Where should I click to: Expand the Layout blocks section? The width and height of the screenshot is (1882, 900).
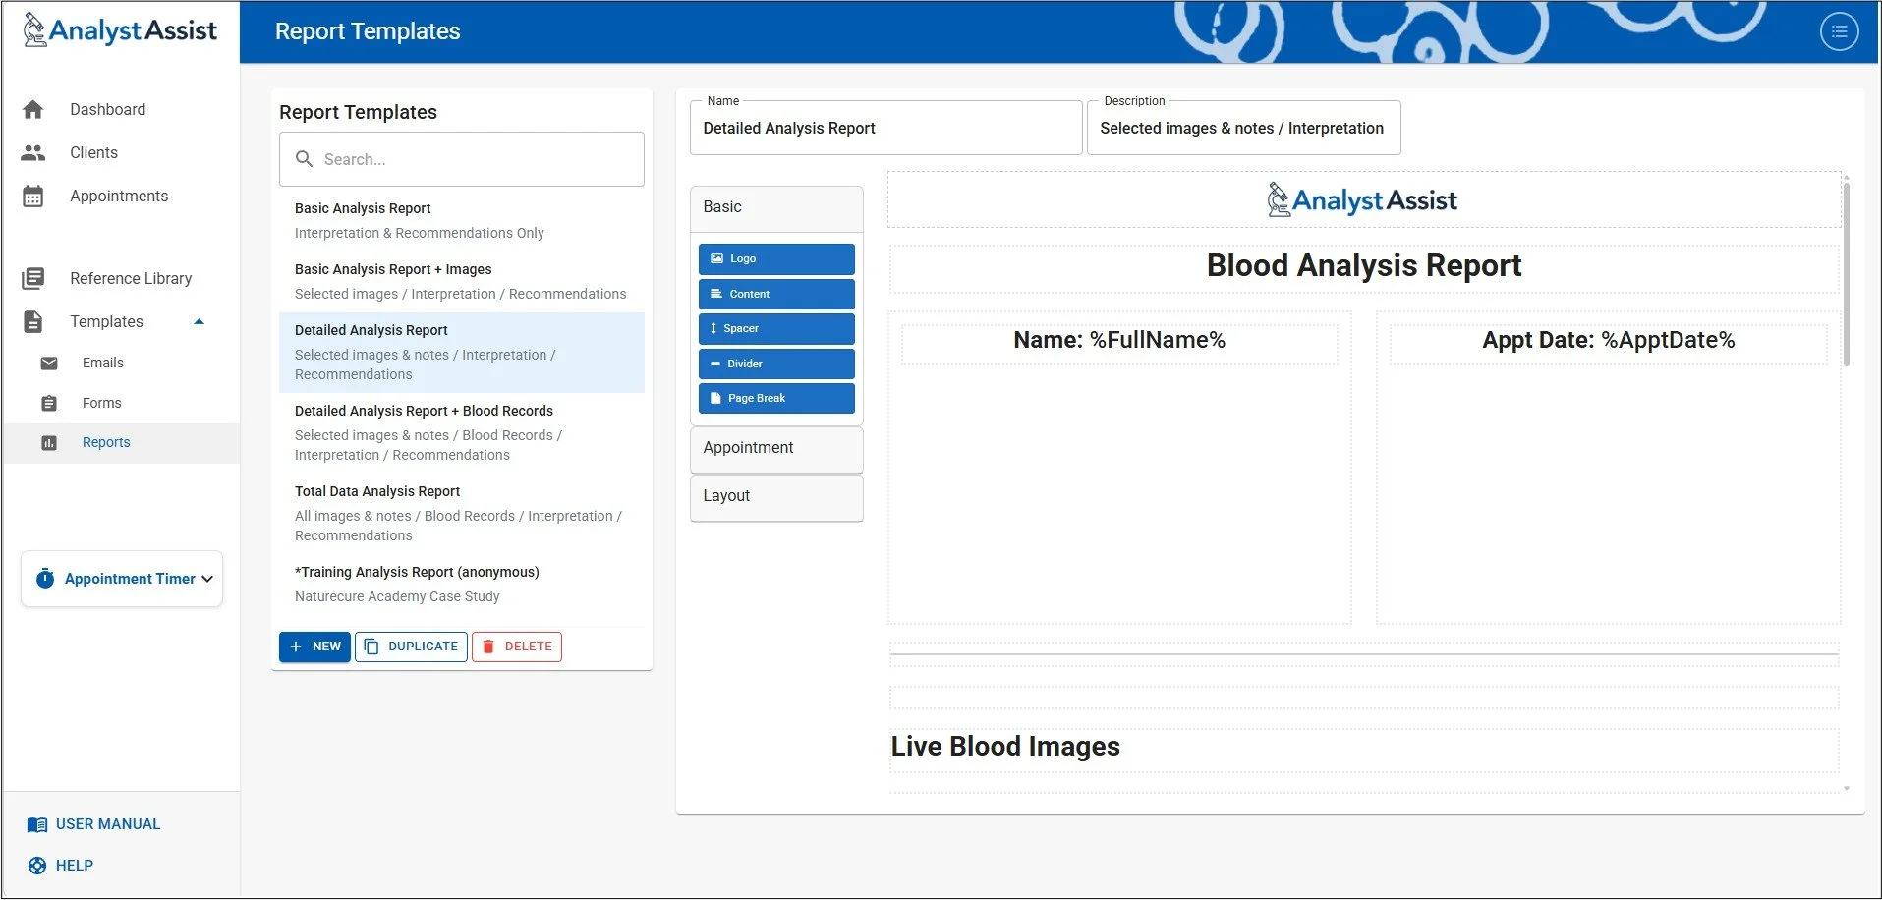click(775, 496)
